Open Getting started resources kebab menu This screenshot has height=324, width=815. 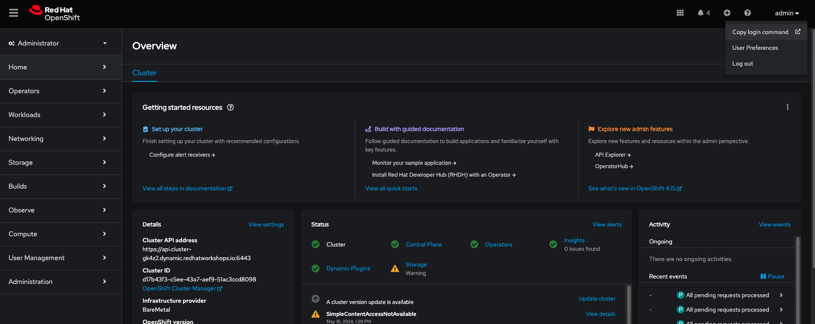pyautogui.click(x=788, y=107)
